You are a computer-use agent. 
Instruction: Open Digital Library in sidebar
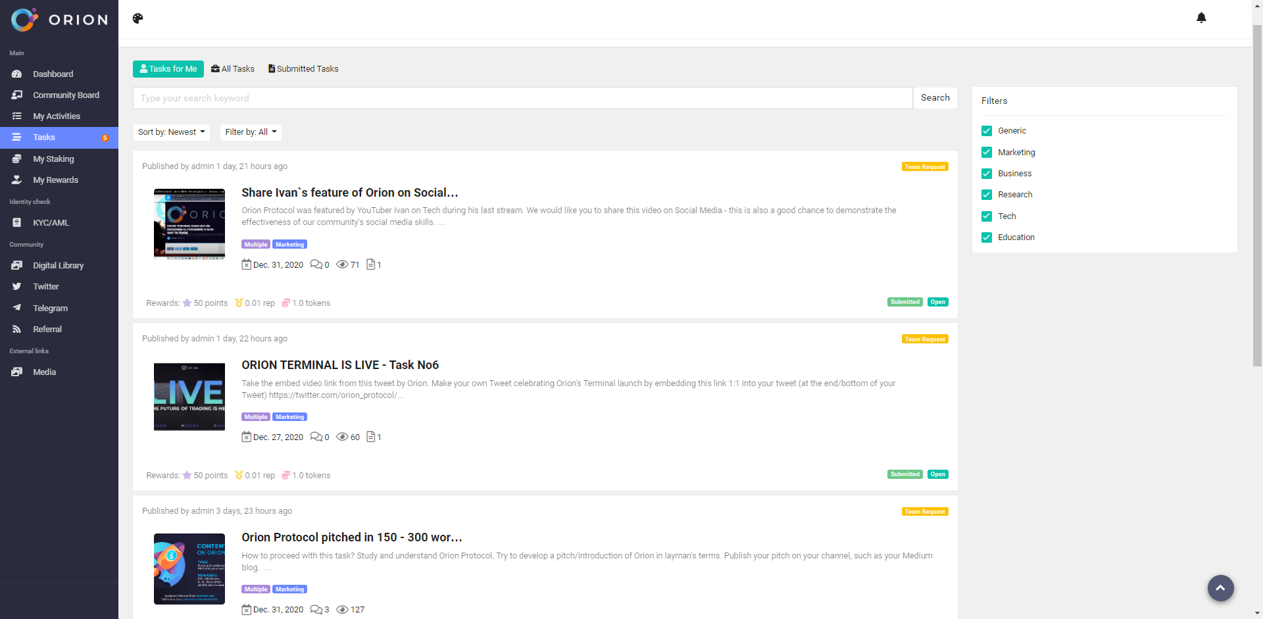tap(58, 266)
